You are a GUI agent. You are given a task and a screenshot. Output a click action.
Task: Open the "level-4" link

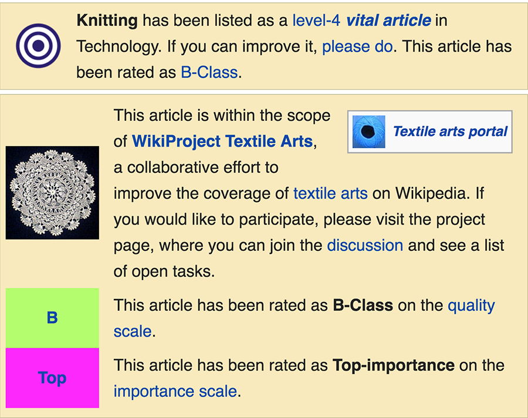317,21
